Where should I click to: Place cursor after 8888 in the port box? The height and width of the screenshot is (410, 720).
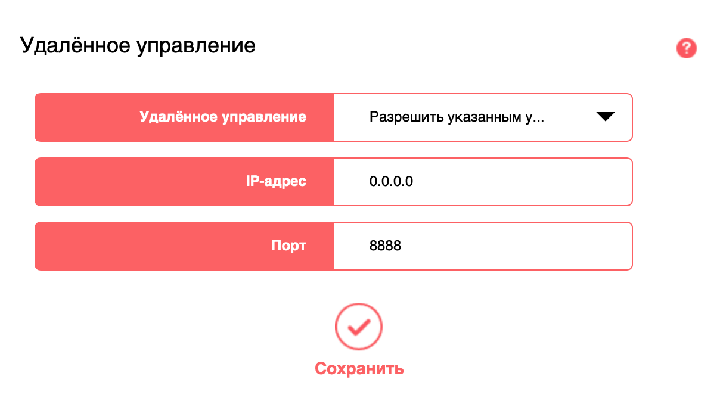403,246
